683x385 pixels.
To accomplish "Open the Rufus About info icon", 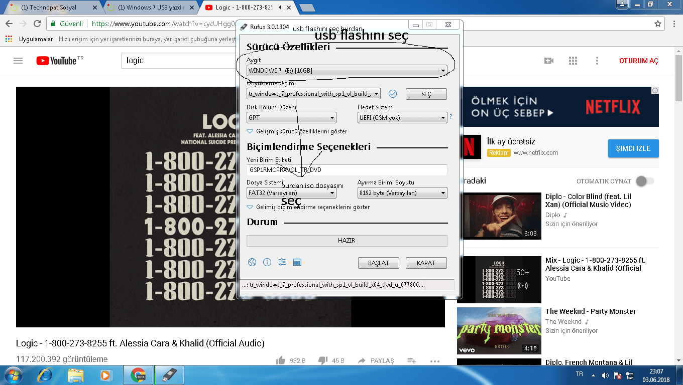I will coord(267,262).
